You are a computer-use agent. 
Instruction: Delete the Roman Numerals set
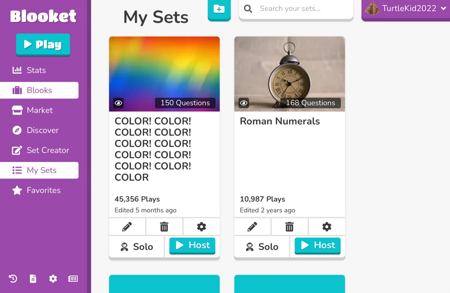[x=289, y=227]
